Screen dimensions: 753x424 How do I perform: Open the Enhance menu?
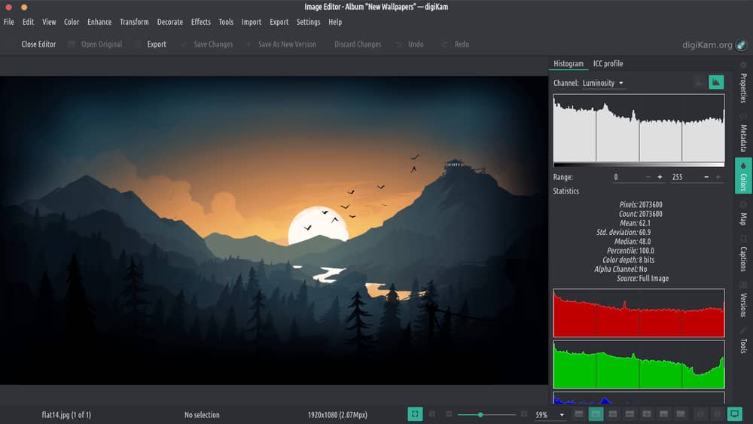pyautogui.click(x=99, y=22)
